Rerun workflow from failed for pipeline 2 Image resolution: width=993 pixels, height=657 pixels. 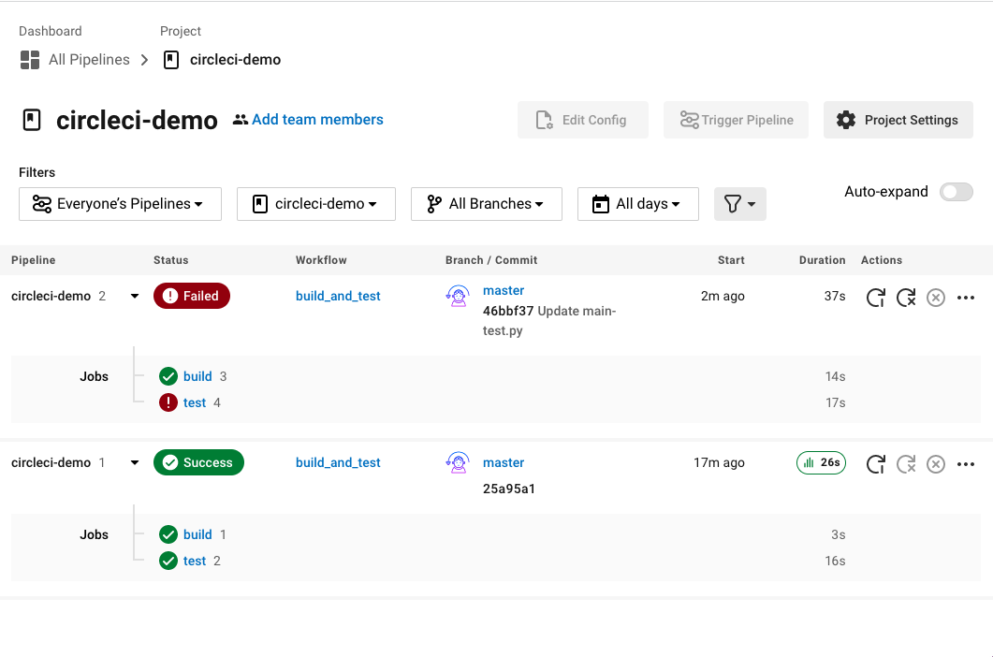(x=906, y=297)
